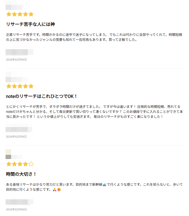Screen dimensions: 189x216
Task: Click the empty fifth star in 時間の大切さ！ review
Action: (31, 164)
